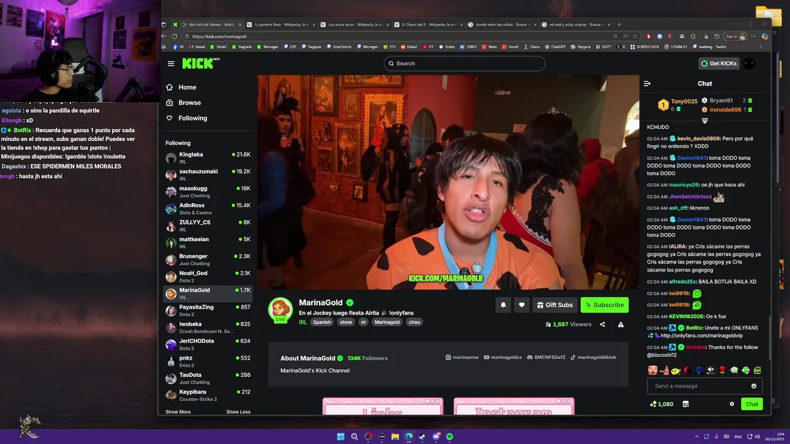Open the SORTEO KICK bookmark
The image size is (790, 444).
(644, 47)
